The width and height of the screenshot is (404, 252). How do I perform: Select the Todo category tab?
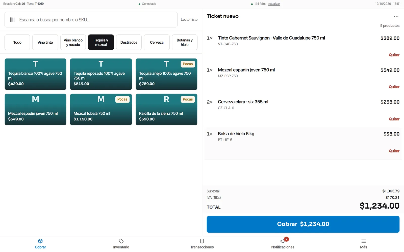(x=17, y=42)
